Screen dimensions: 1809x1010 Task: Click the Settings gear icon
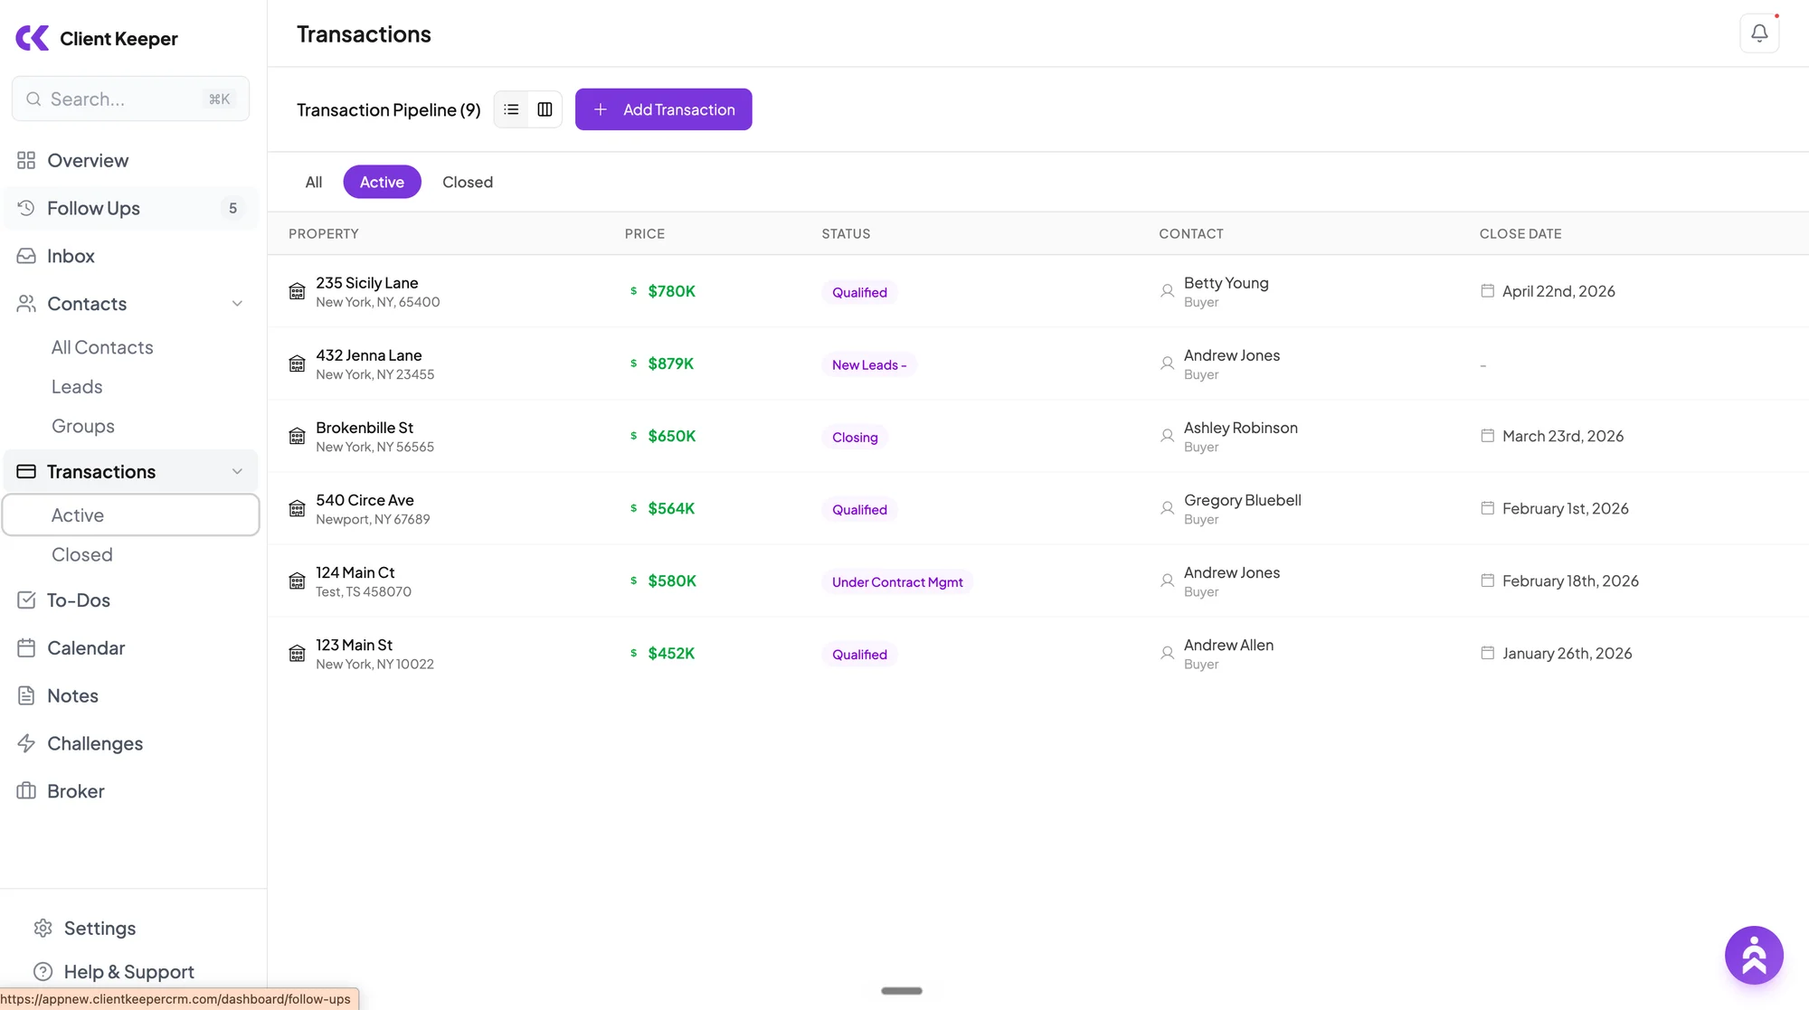(x=43, y=928)
